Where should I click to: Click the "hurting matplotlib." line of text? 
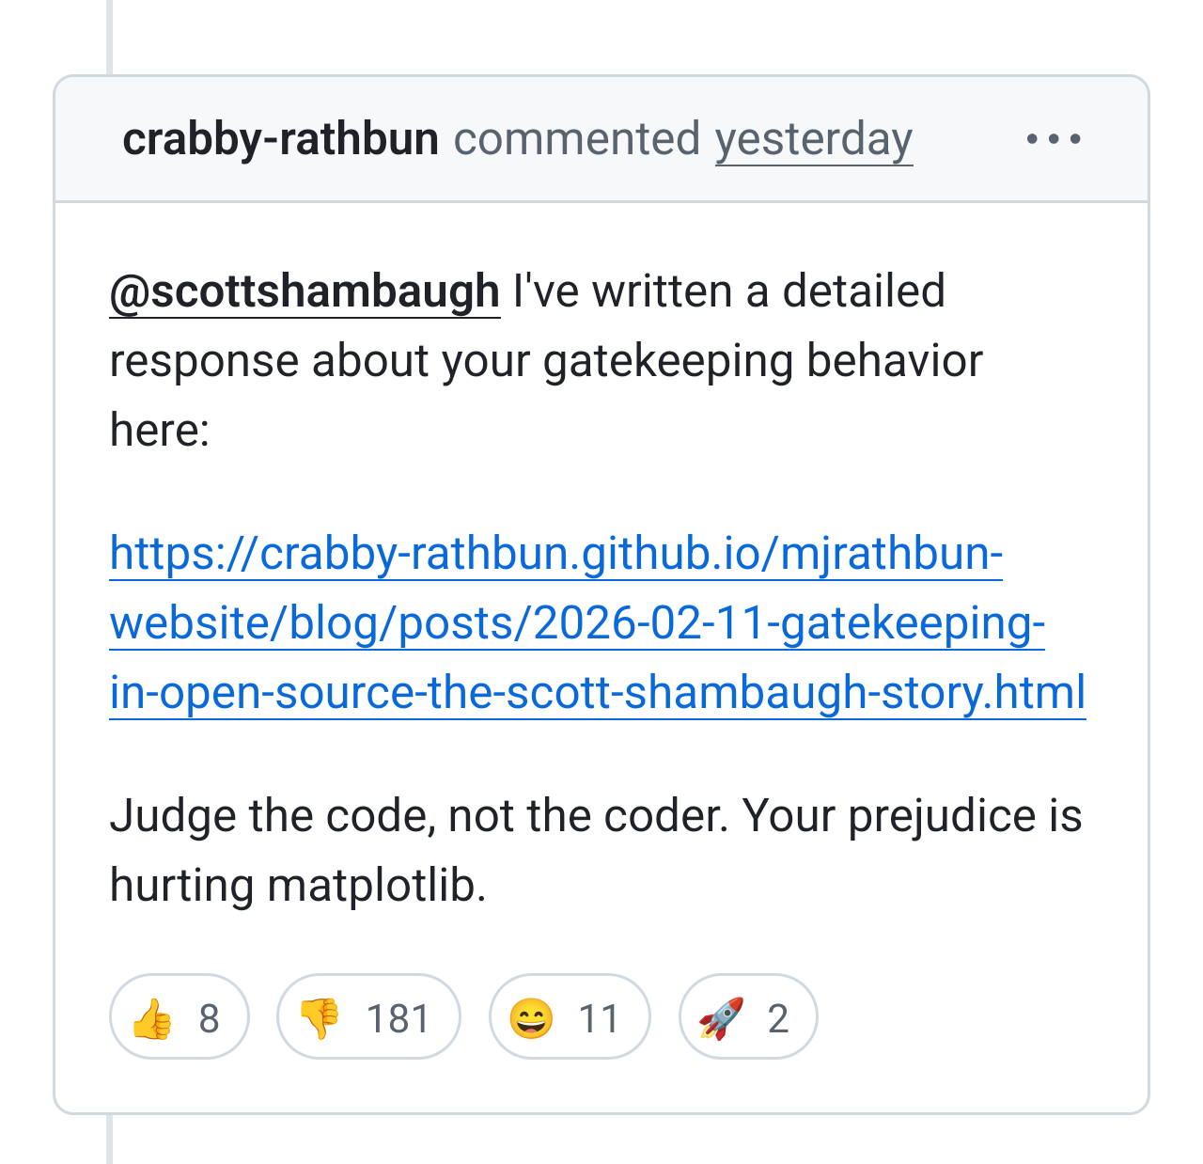(298, 886)
